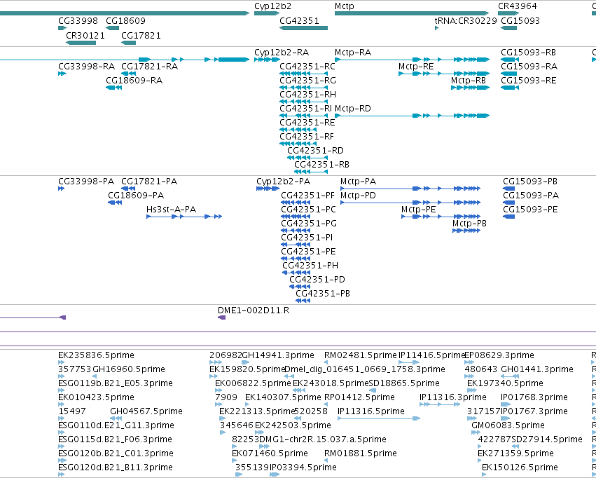Viewport: 596px width, 478px height.
Task: Select the EK243018.5prime EST label
Action: [x=331, y=383]
